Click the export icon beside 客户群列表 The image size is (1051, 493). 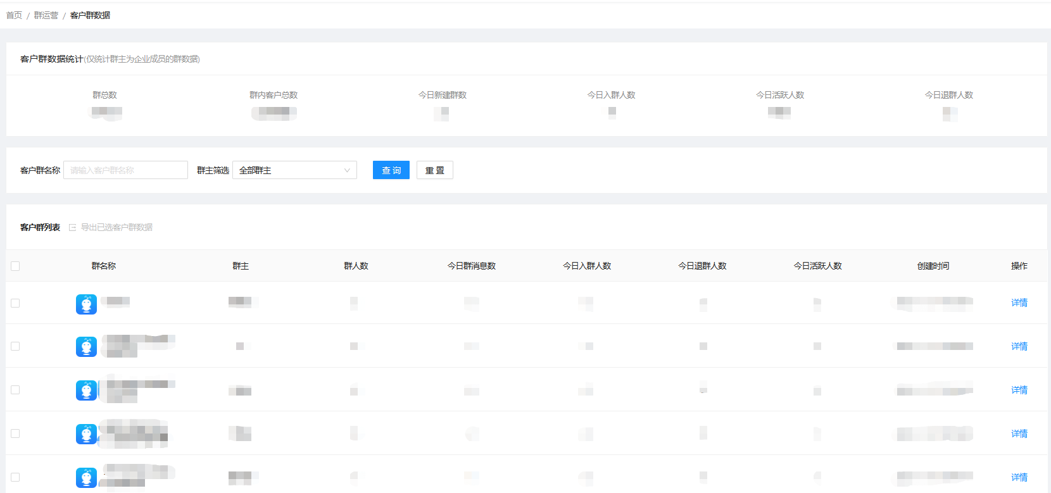[72, 227]
